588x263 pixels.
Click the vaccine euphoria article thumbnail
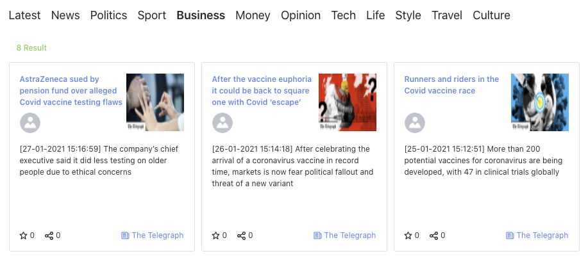348,102
